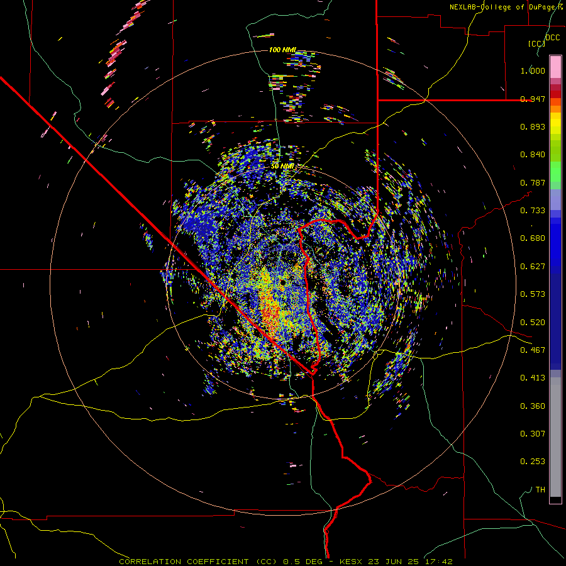Click the 100 NMI range ring label
The height and width of the screenshot is (566, 566).
pos(282,50)
